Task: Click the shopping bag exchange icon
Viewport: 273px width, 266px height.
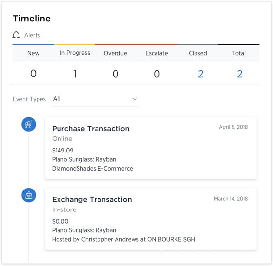Action: point(29,195)
